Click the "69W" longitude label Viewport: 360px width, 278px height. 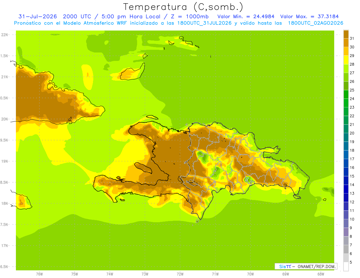coord(286,274)
